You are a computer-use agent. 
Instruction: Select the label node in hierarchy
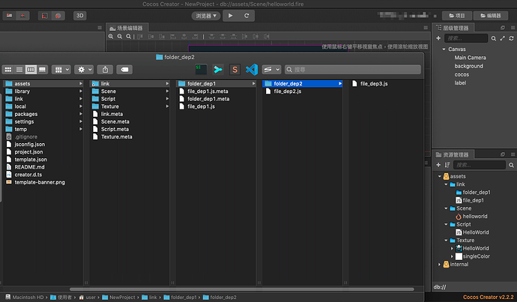coord(460,82)
